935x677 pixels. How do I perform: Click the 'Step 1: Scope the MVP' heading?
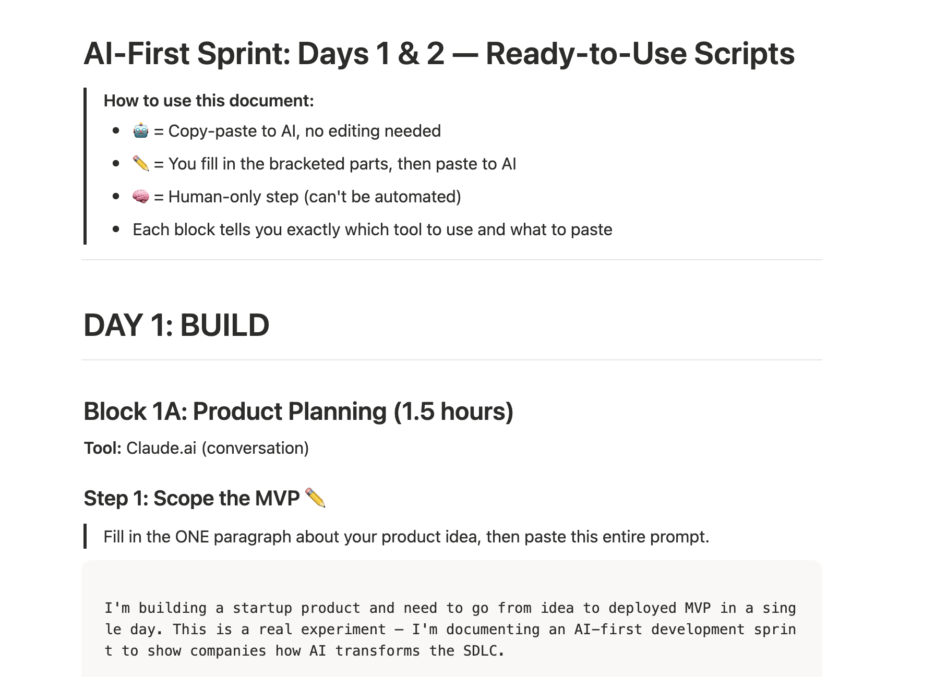tap(191, 498)
